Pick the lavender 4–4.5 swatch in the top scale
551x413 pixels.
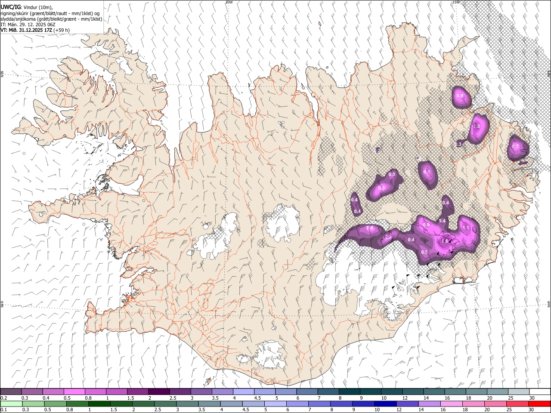(243, 391)
